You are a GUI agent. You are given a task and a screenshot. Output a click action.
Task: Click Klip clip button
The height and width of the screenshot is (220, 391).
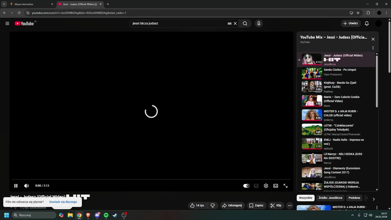(x=276, y=205)
